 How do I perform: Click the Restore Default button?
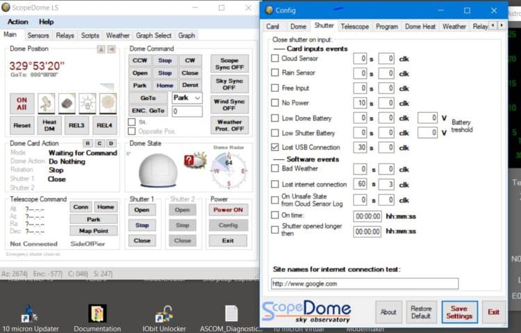pyautogui.click(x=421, y=312)
